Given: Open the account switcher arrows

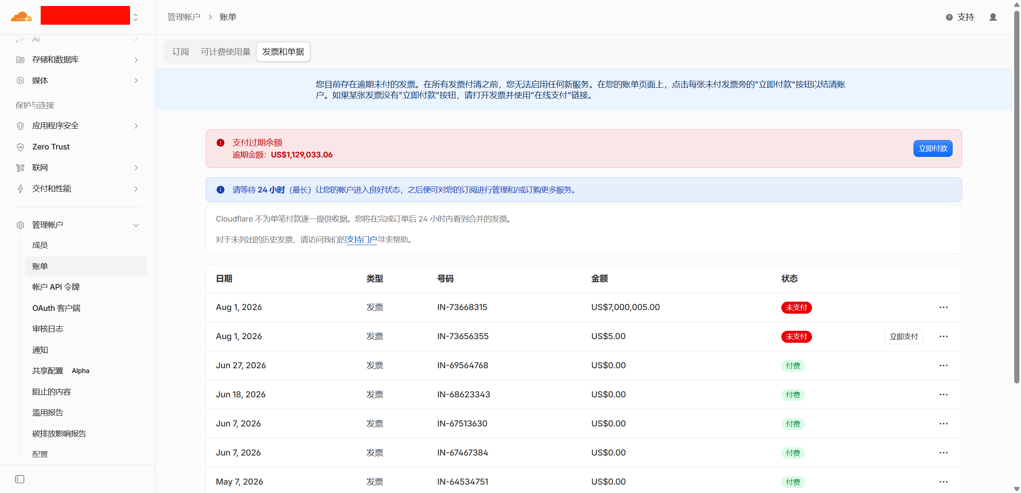Looking at the screenshot, I should [x=136, y=17].
